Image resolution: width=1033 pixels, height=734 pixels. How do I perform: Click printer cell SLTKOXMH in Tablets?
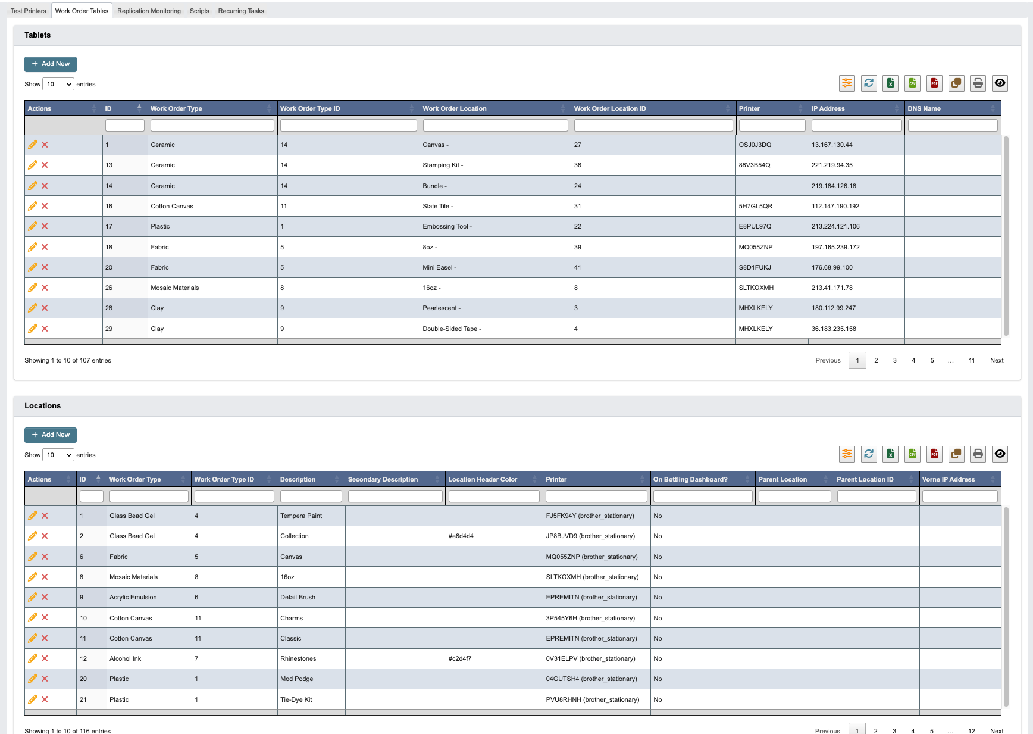(772, 288)
